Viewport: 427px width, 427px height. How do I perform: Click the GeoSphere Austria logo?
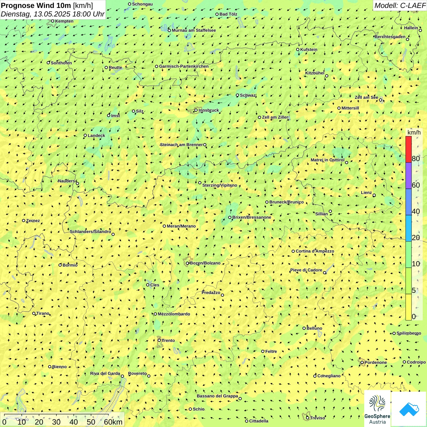click(x=377, y=409)
